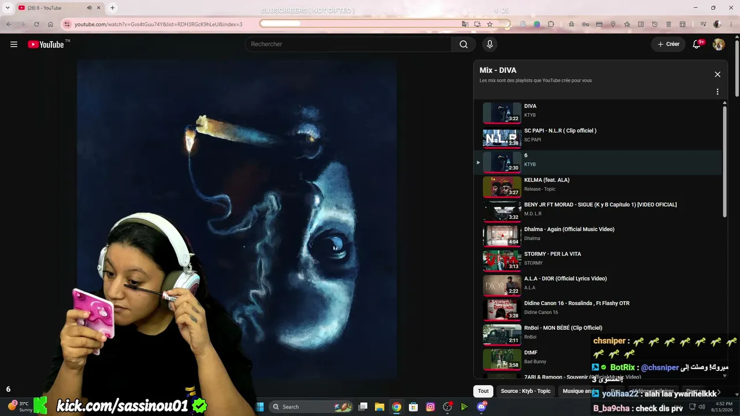Bookmark this page with the star
The height and width of the screenshot is (416, 740).
(490, 24)
